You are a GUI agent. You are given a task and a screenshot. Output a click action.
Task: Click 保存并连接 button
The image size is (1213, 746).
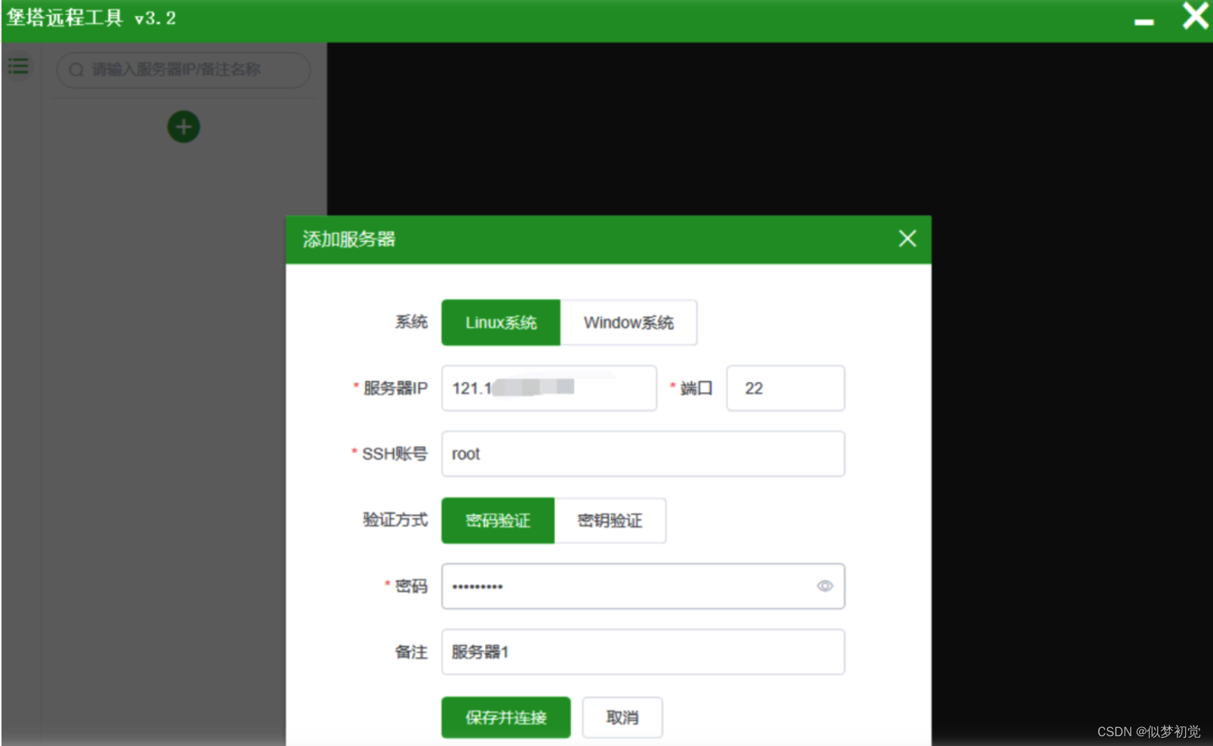point(506,717)
